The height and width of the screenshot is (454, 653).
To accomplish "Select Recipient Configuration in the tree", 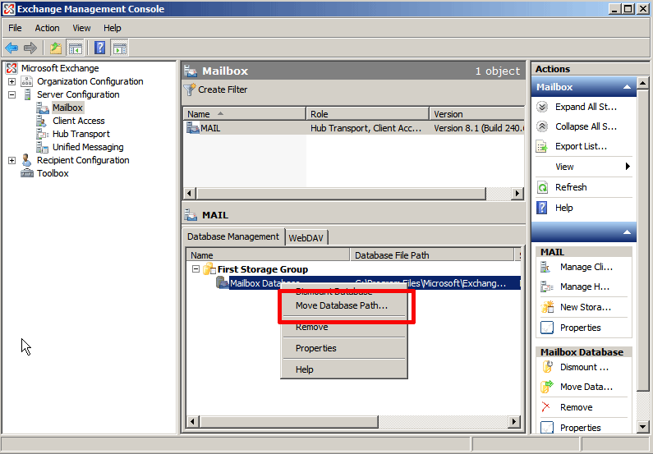I will [x=83, y=160].
